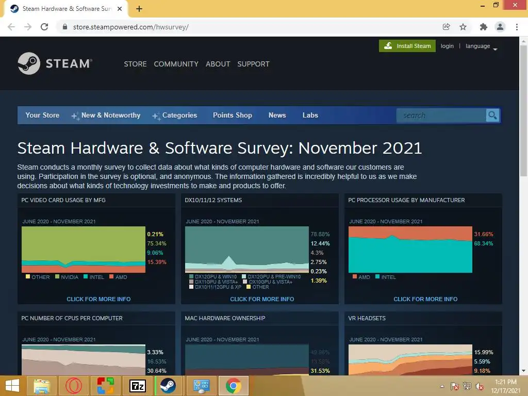The height and width of the screenshot is (396, 528).
Task: Click more info under DX10/11/12 Systems
Action: 262,299
